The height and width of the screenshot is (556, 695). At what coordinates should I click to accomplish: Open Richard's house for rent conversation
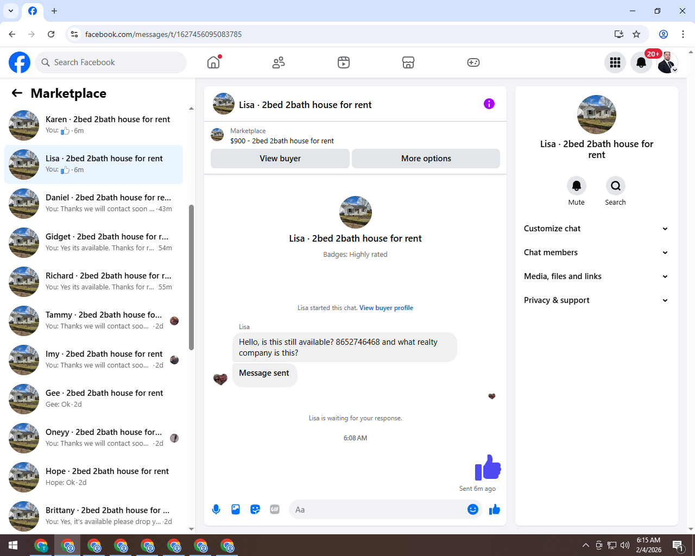(x=94, y=282)
